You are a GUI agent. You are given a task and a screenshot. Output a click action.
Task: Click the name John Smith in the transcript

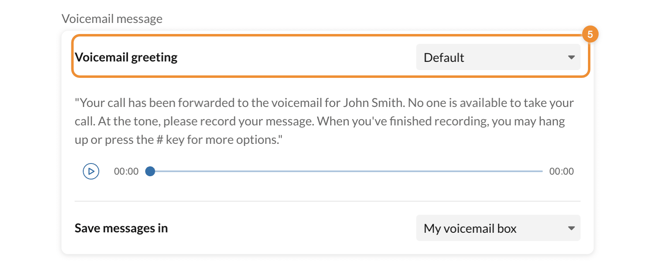point(373,103)
